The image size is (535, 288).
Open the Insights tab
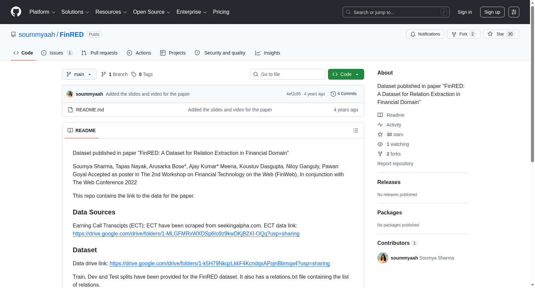[267, 53]
